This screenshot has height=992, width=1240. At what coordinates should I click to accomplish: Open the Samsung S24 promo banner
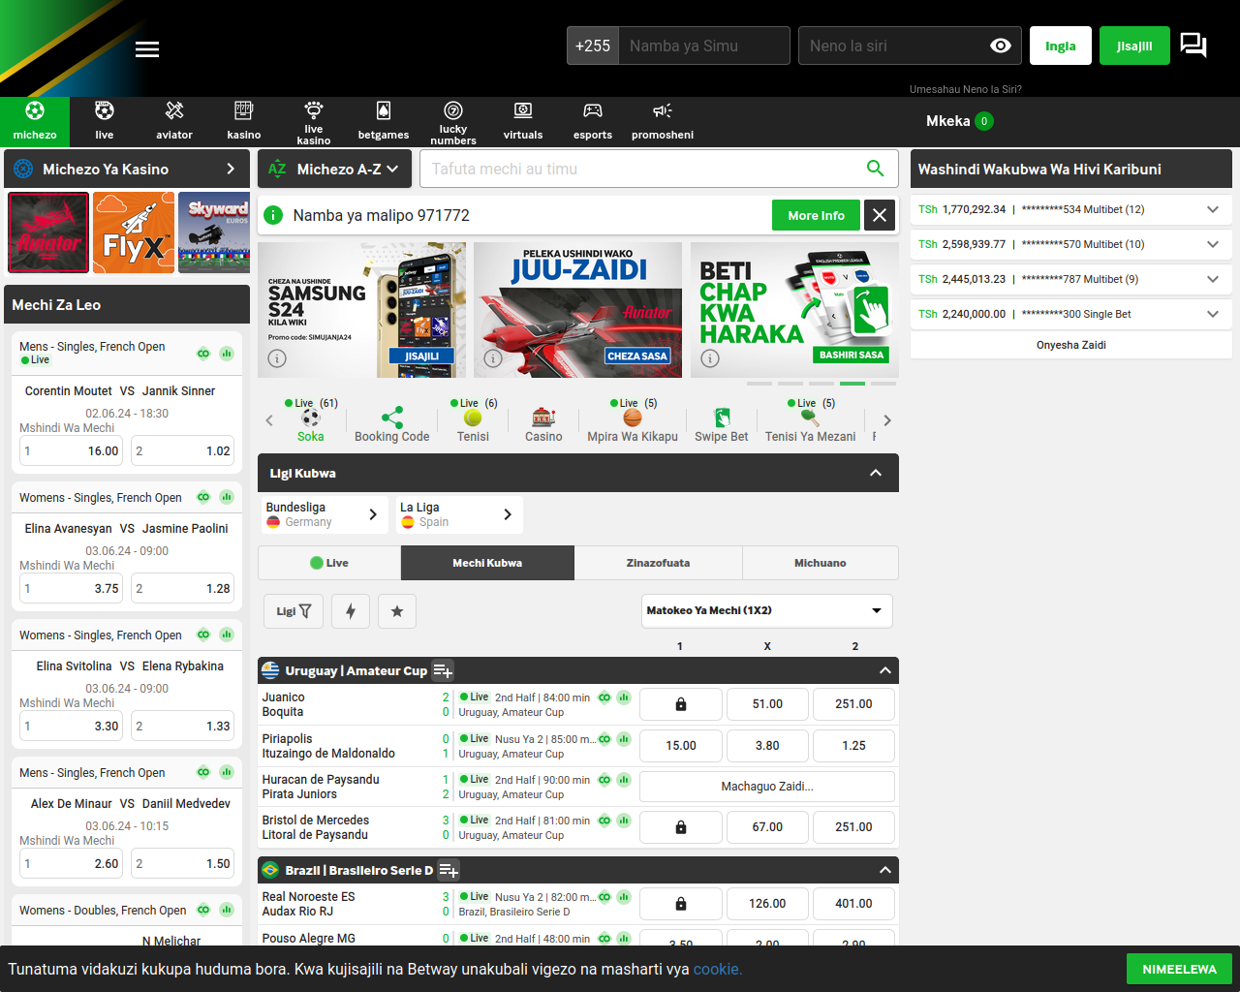(361, 310)
